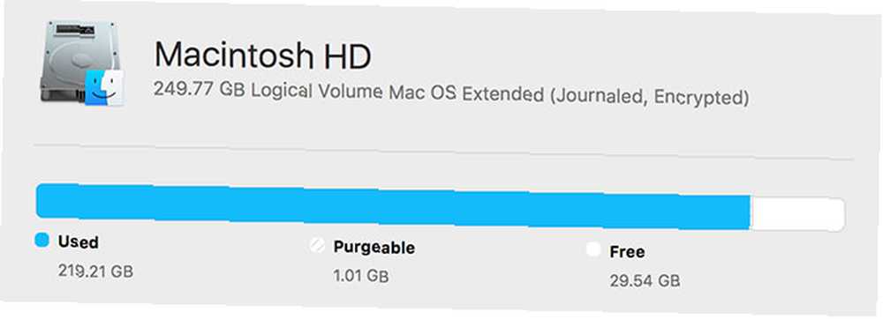Click the divider line under volume header
Screen dimensions: 883x319
click(443, 152)
